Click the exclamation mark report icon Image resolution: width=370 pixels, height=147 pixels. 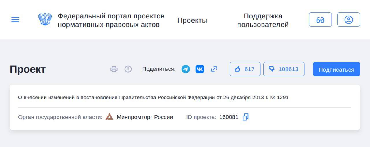[x=128, y=69]
